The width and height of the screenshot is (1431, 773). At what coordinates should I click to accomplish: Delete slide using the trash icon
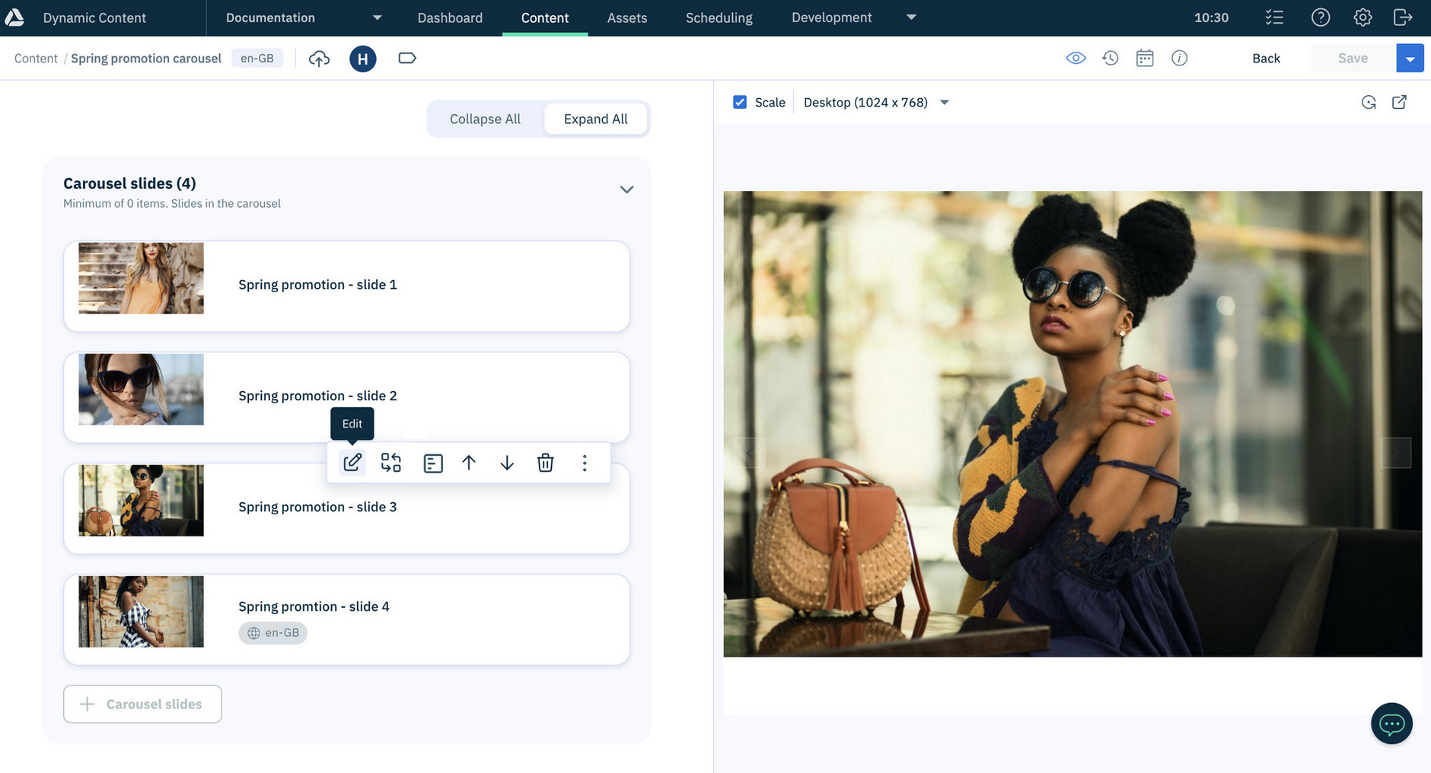click(x=545, y=463)
